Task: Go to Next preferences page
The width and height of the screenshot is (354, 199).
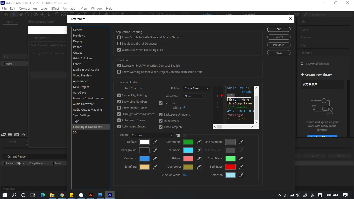Action: 279,53
